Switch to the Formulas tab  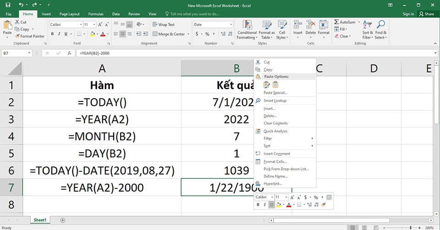pyautogui.click(x=96, y=14)
